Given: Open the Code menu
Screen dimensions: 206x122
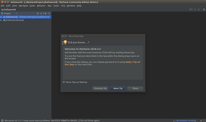Looking at the screenshot, I should (x=32, y=6).
